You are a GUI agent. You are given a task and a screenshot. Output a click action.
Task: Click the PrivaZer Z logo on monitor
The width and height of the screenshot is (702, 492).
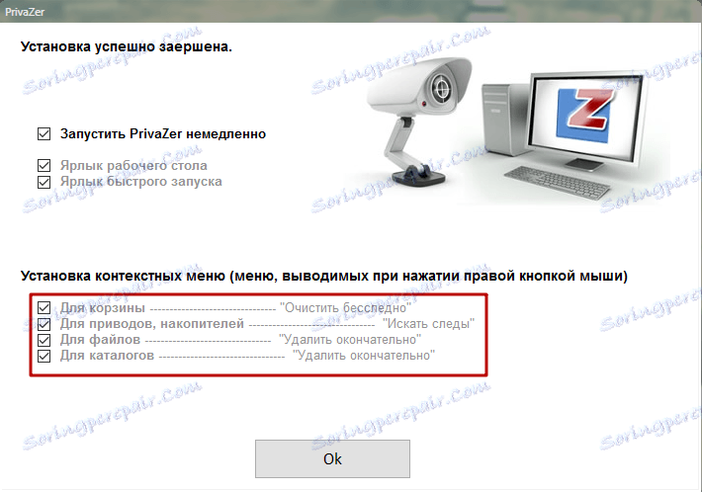coord(585,115)
